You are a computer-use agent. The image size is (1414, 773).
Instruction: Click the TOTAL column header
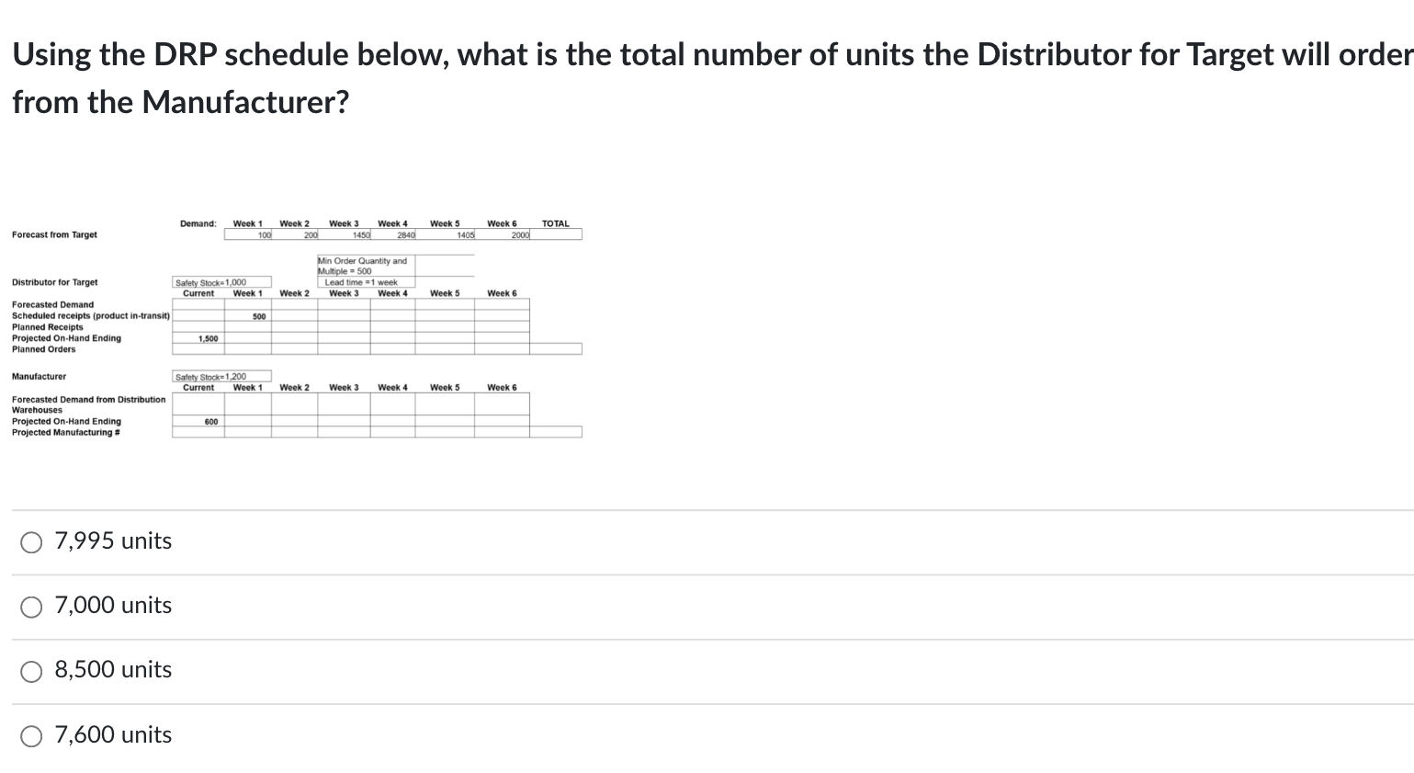[556, 222]
